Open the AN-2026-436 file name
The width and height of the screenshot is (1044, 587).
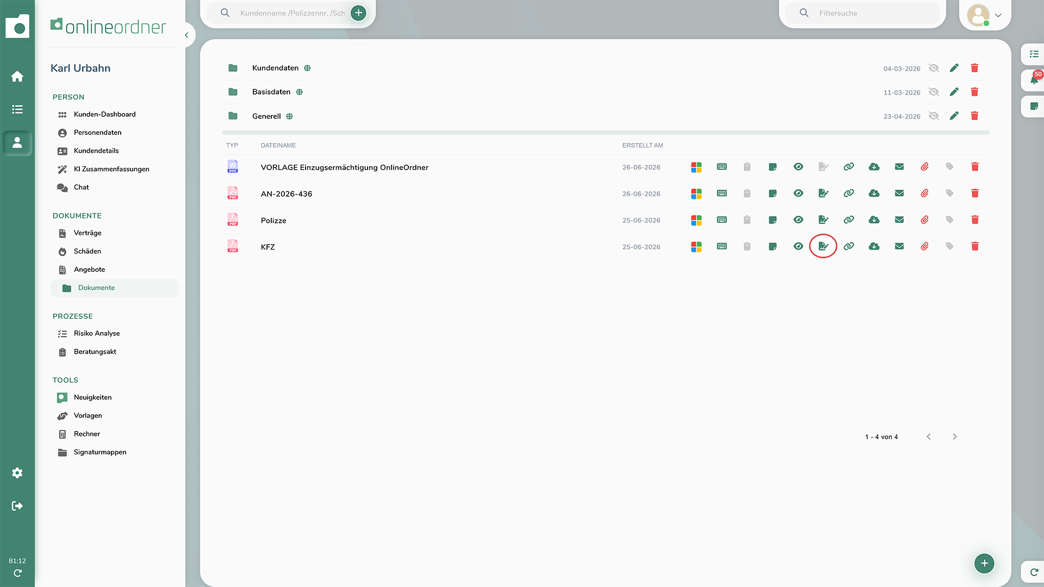[x=287, y=194]
